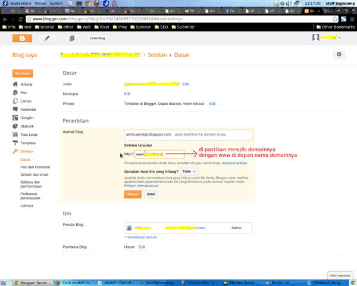Click the Batal cancel button
Image resolution: width=357 pixels, height=286 pixels.
[x=151, y=194]
